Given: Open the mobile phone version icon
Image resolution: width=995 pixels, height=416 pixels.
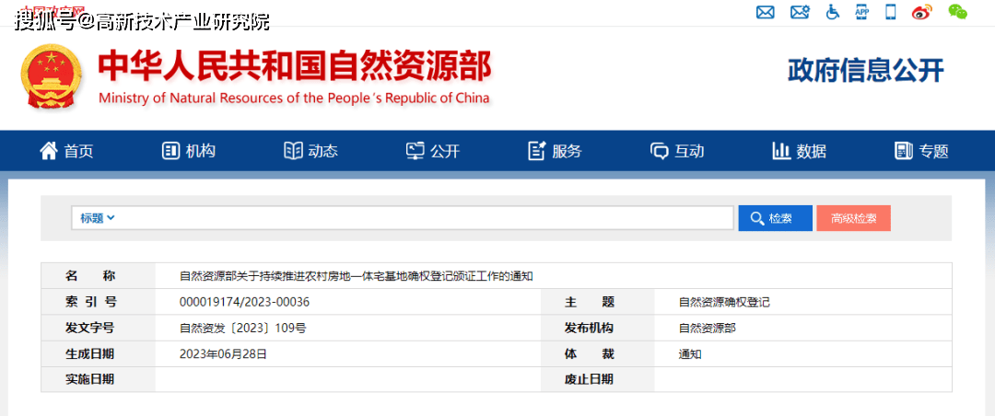Looking at the screenshot, I should click(x=891, y=12).
